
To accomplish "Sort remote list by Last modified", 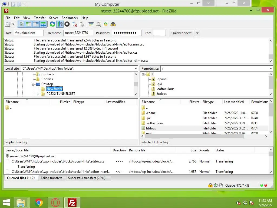I will (234, 102).
